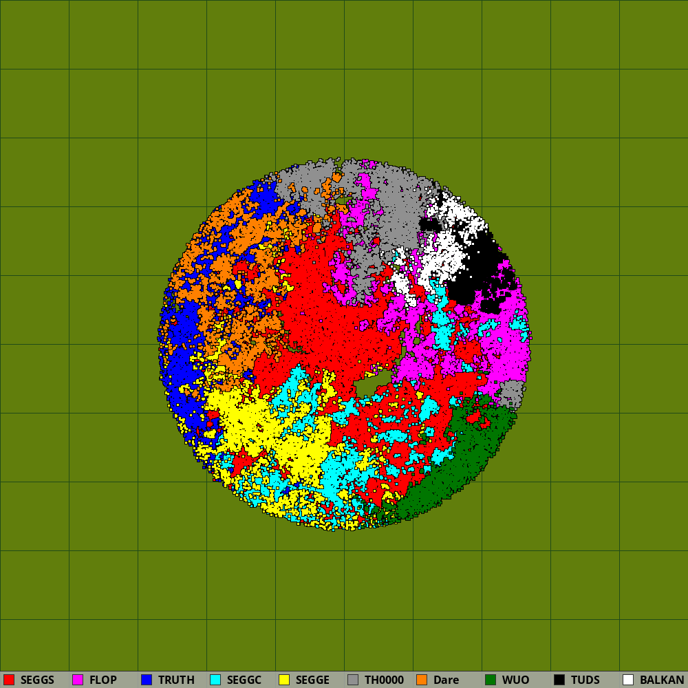This screenshot has width=688, height=688.
Task: Select the black TUDS color square
Action: tap(559, 680)
